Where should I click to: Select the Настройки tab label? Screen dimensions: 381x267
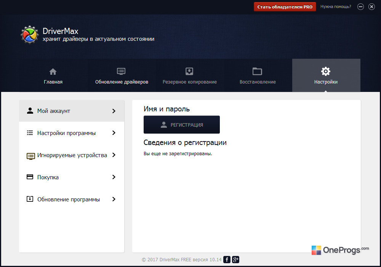tap(326, 82)
